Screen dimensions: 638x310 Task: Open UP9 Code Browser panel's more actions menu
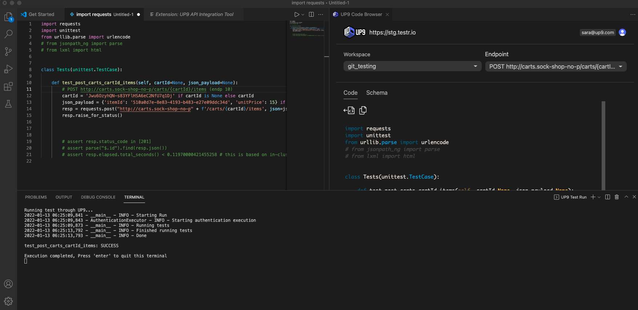click(633, 15)
